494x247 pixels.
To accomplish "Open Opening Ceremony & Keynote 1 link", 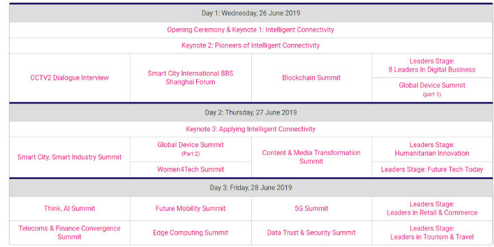I will [x=250, y=30].
